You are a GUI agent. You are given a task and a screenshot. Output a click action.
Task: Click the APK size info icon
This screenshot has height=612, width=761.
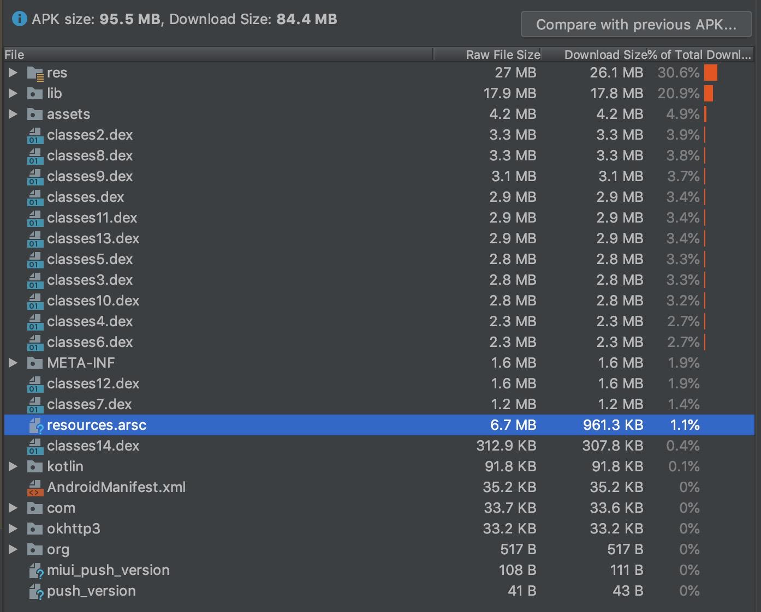click(19, 19)
